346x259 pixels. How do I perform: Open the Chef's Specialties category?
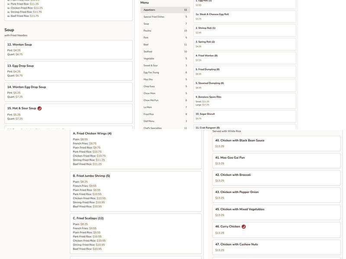tap(165, 128)
